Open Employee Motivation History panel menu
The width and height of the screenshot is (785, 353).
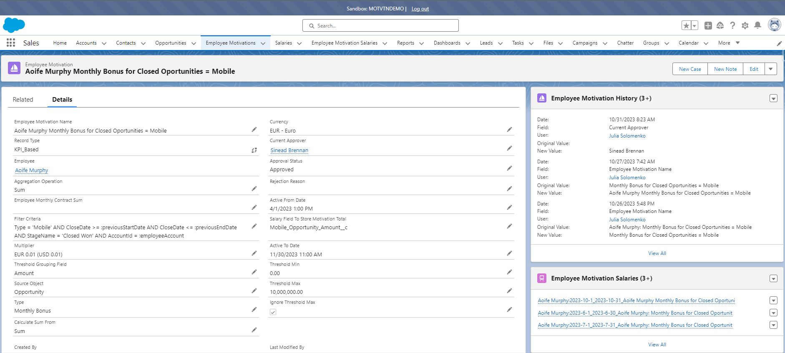point(773,98)
